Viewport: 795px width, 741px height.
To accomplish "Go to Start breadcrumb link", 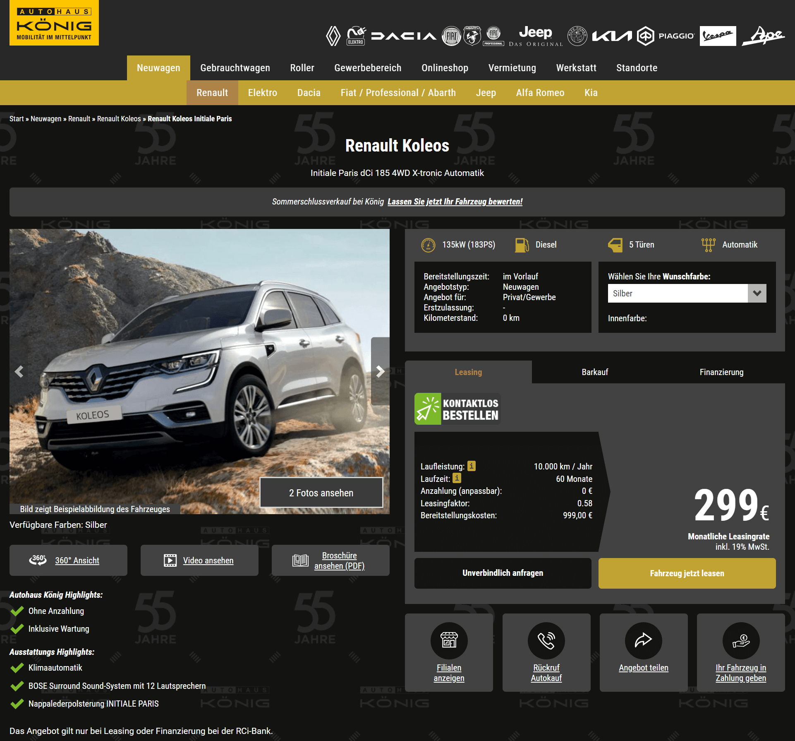I will (17, 119).
